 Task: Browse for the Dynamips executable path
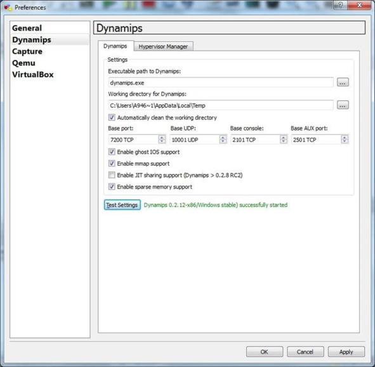[343, 83]
